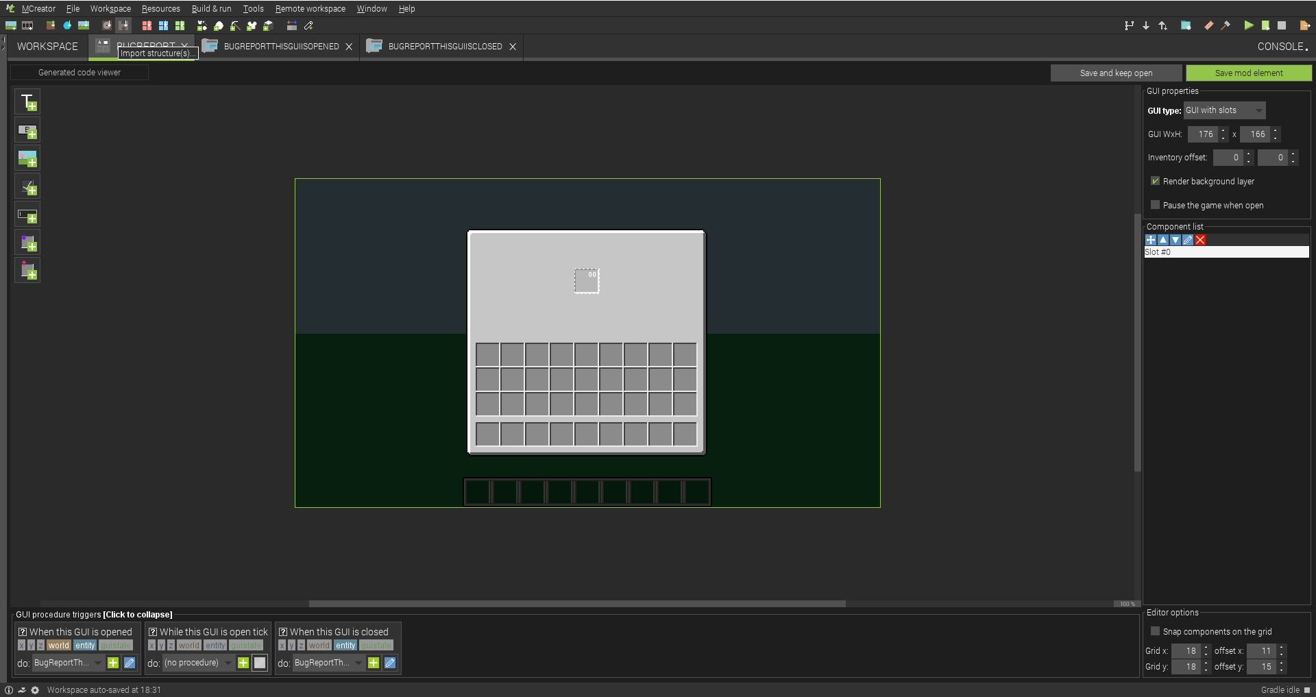Viewport: 1316px width, 697px height.
Task: Enable Pause the game when open
Action: coord(1156,204)
